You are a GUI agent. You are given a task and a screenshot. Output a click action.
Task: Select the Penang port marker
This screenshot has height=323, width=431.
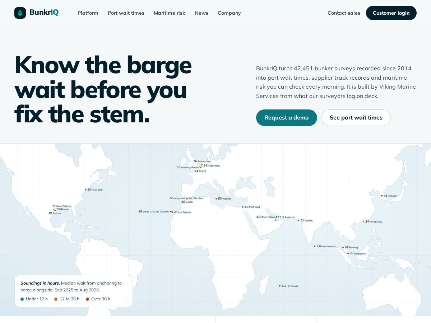(343, 247)
